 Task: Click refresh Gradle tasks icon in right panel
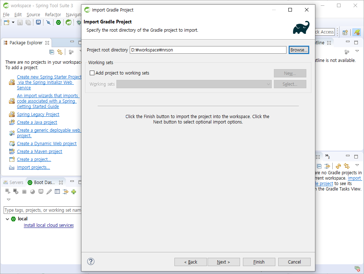pyautogui.click(x=338, y=166)
